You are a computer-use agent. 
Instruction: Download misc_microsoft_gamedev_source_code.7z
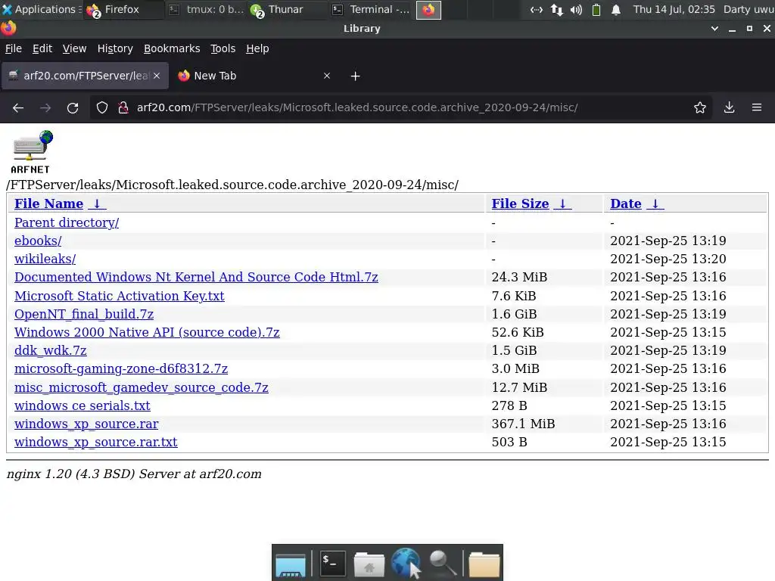tap(142, 387)
